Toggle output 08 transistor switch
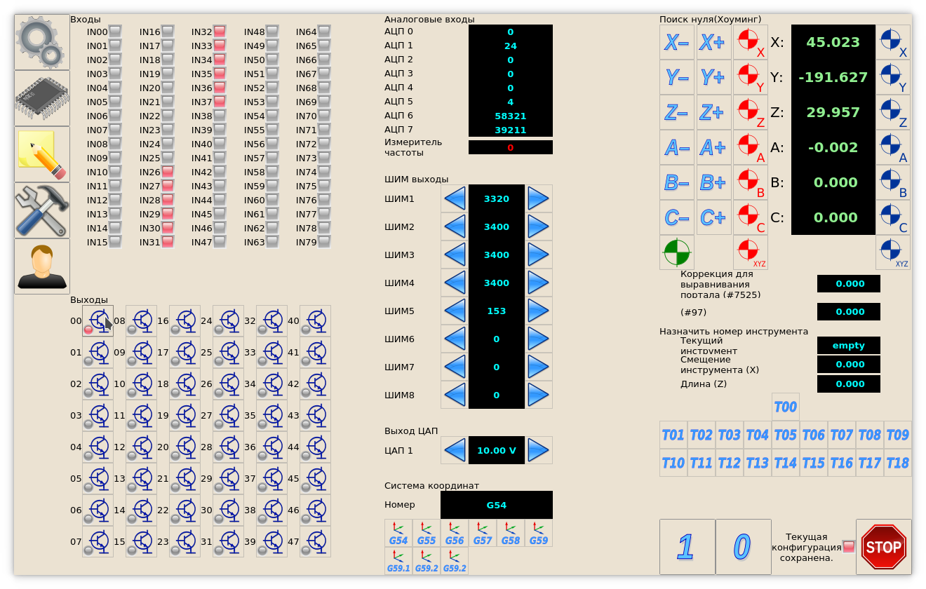 141,321
